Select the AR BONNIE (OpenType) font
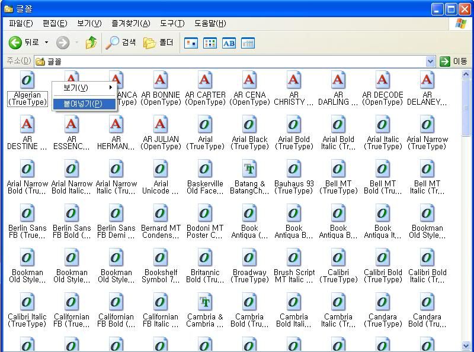Image resolution: width=474 pixels, height=352 pixels. point(161,89)
